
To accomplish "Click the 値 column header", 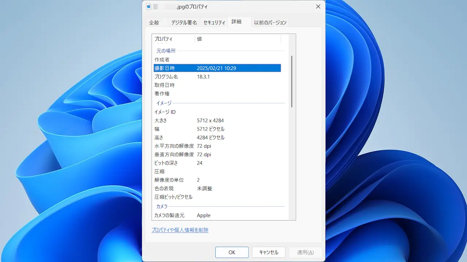I will click(x=199, y=39).
